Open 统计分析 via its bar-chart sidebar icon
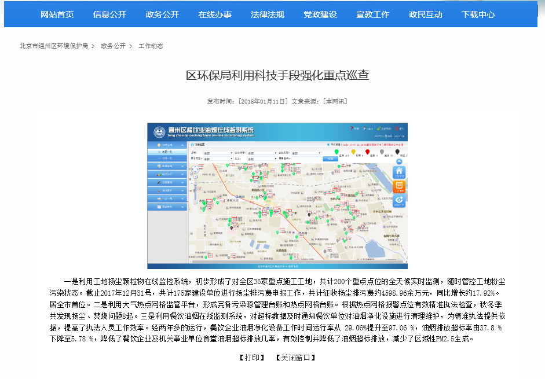The image size is (545, 379). click(x=159, y=173)
